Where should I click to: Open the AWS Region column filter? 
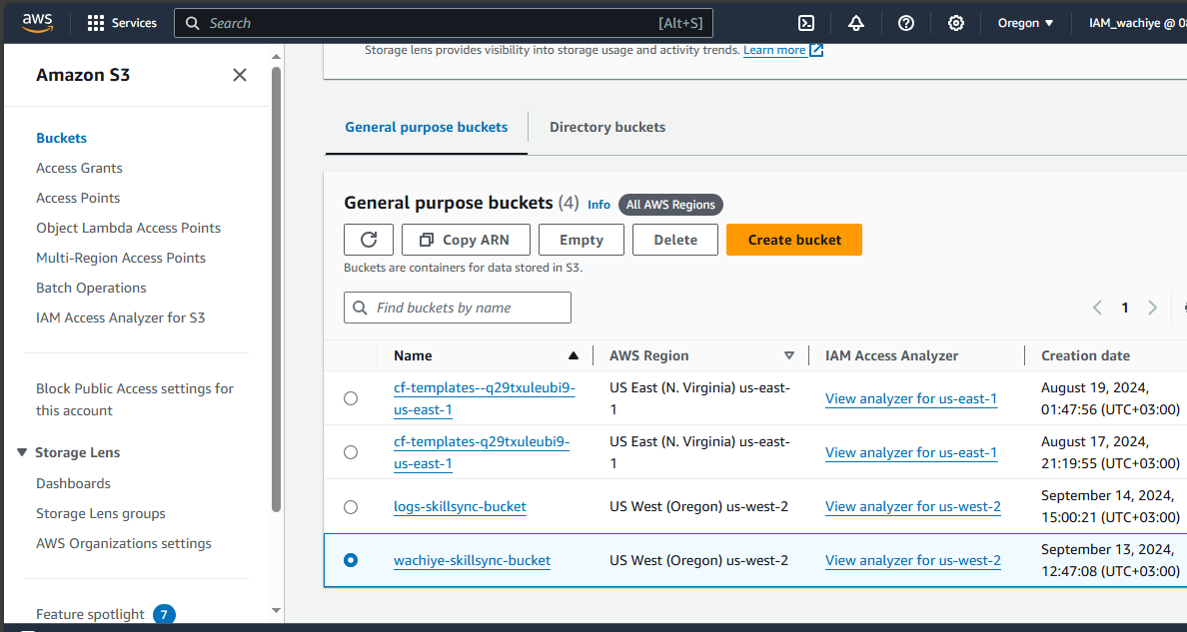(789, 355)
